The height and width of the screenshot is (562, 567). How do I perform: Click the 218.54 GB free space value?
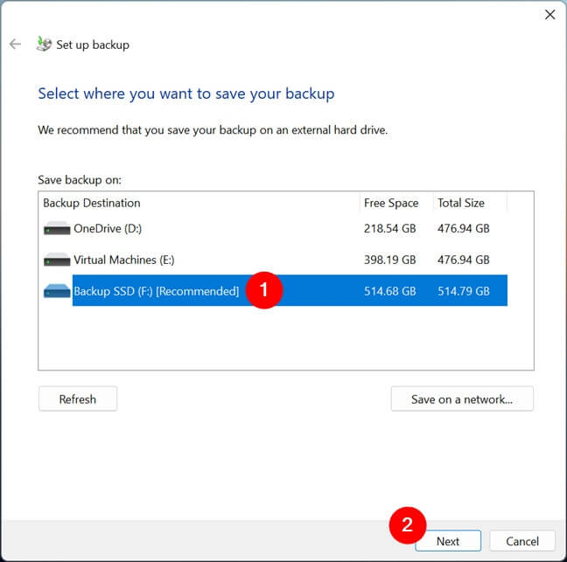coord(389,229)
